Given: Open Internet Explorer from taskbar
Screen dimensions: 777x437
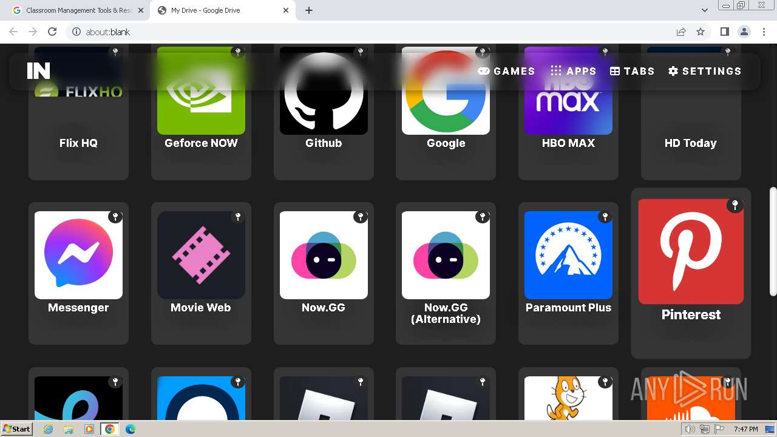Looking at the screenshot, I should tap(49, 429).
